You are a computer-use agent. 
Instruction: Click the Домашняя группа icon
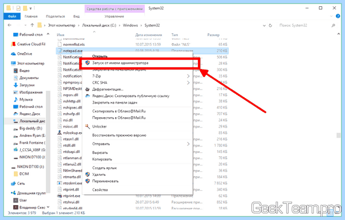tap(13, 193)
